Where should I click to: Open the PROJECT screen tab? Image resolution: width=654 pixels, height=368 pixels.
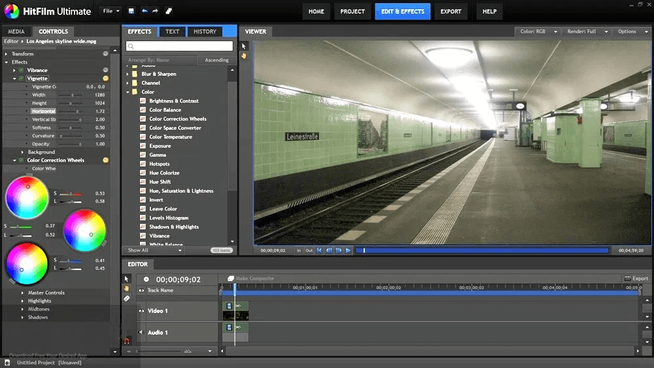click(x=353, y=11)
